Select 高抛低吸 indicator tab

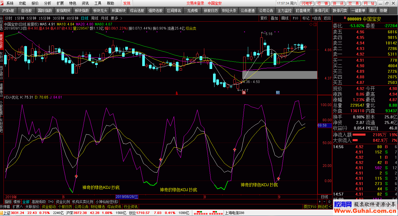39,202
